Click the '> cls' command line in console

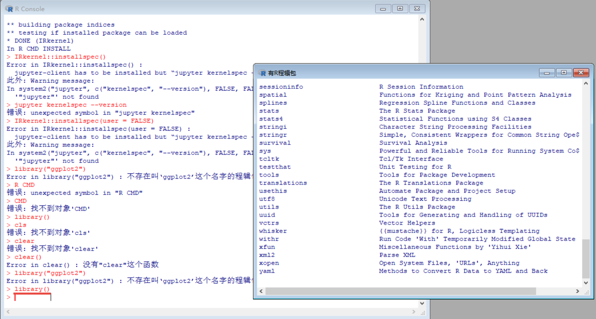coord(16,225)
